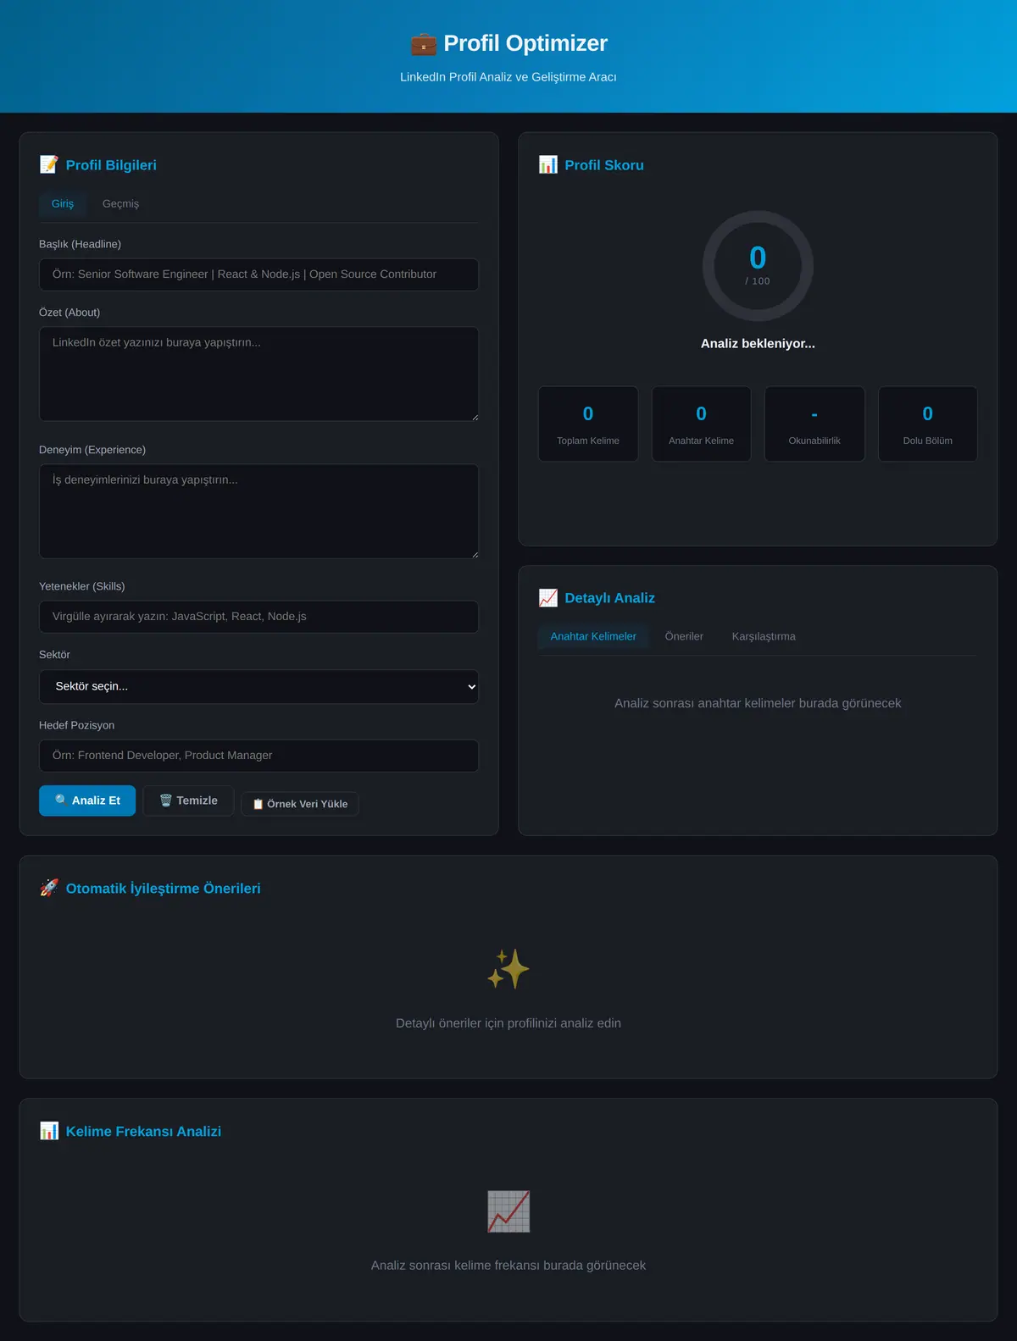Click the briefcase icon beside Profil Optimizer

tap(423, 43)
